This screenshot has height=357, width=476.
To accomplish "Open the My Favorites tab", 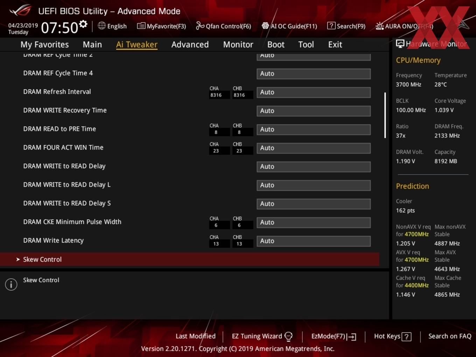I will pyautogui.click(x=44, y=44).
